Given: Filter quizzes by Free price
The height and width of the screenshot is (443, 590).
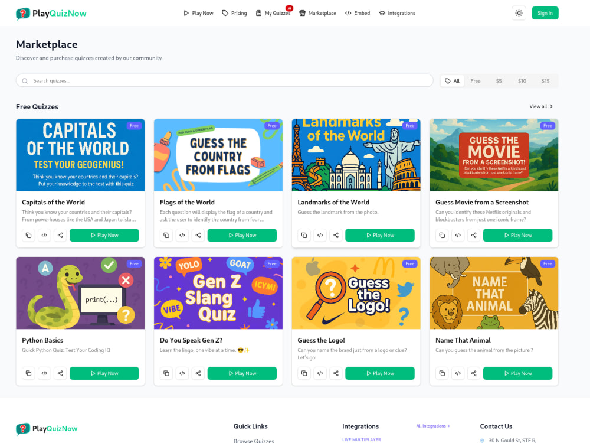Looking at the screenshot, I should point(475,81).
